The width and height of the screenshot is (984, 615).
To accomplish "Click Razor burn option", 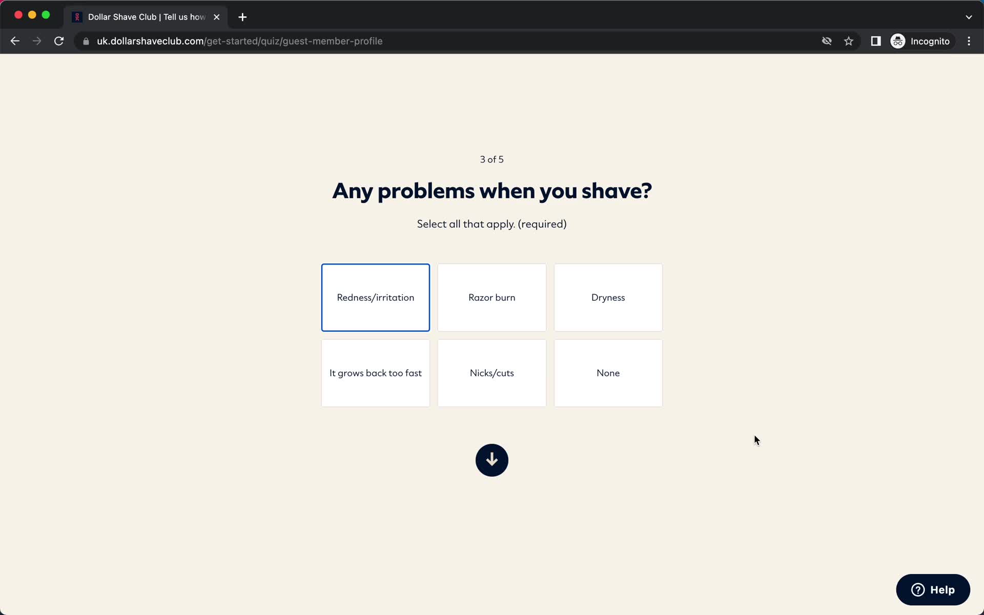I will [491, 297].
